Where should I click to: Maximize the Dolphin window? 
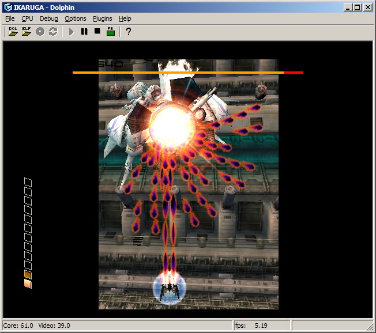pos(357,7)
